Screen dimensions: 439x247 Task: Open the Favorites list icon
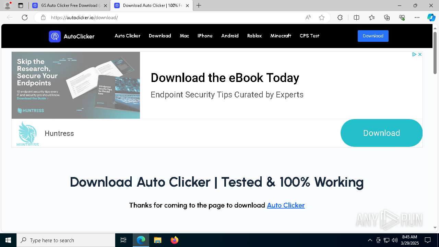pyautogui.click(x=372, y=17)
